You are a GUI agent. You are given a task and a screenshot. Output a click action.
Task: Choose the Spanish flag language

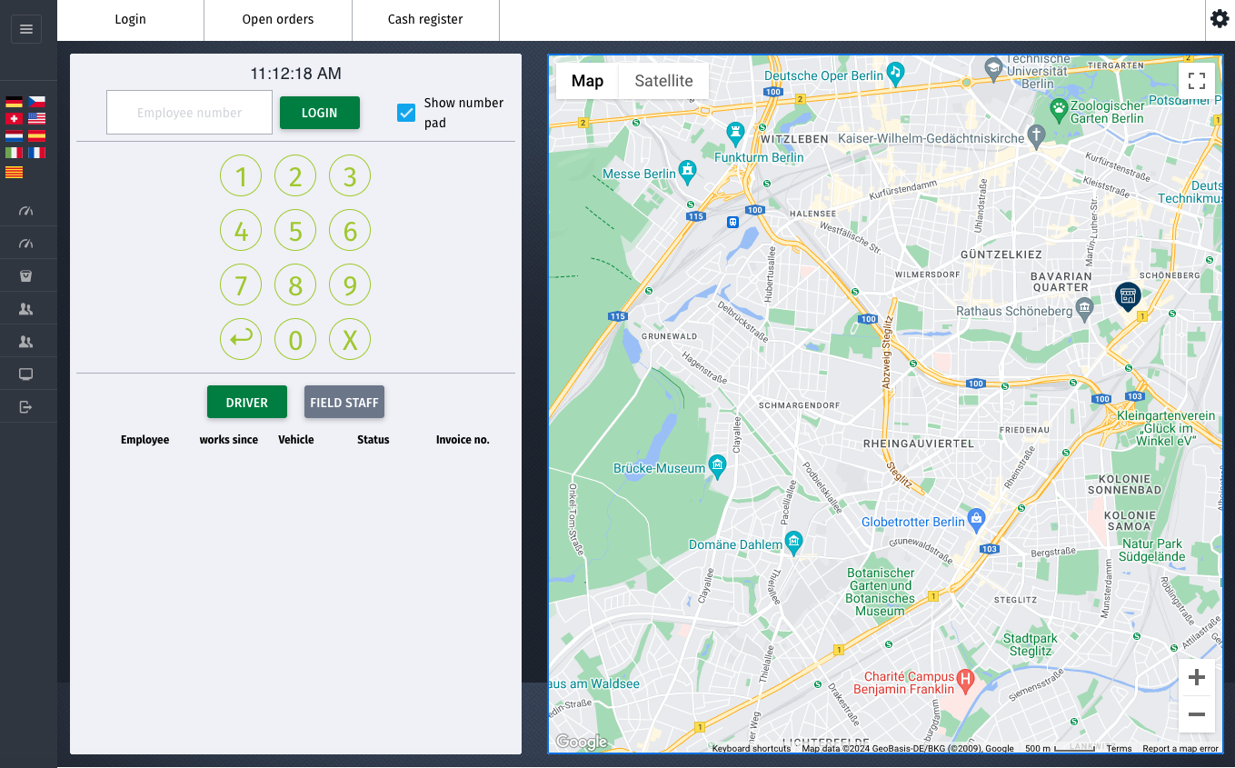(x=36, y=135)
